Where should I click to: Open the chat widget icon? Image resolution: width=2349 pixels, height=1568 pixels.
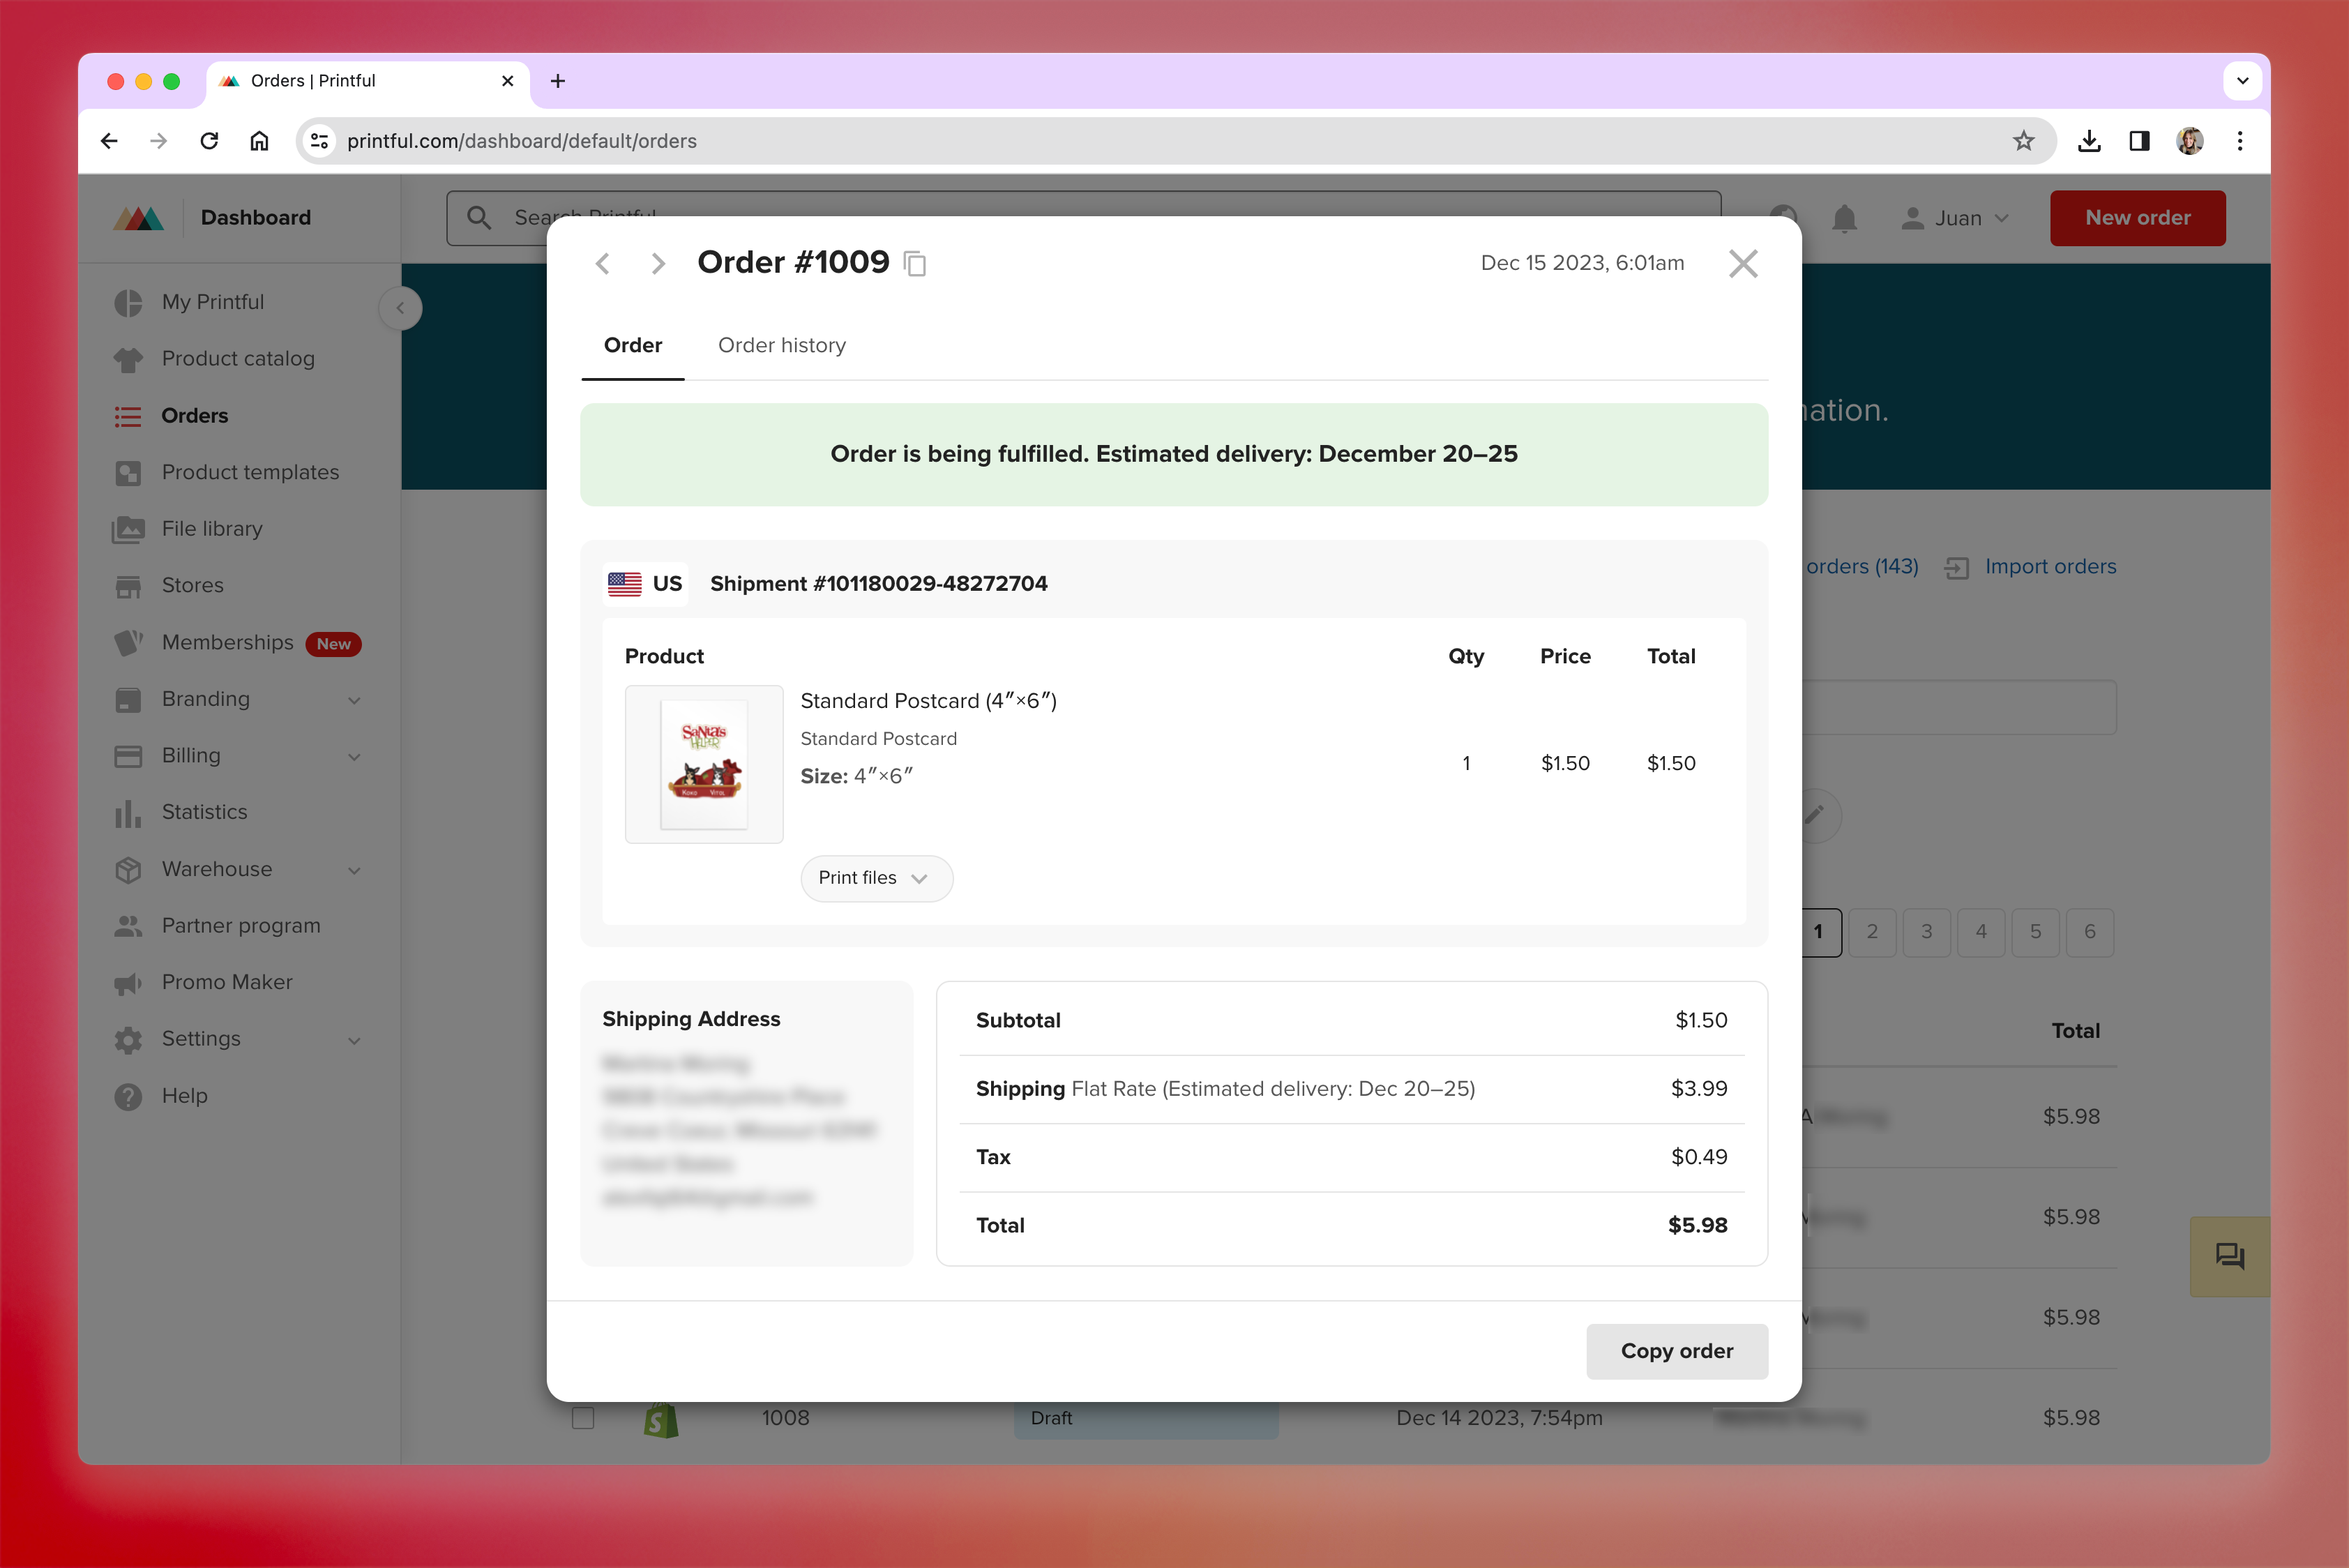pos(2229,1256)
